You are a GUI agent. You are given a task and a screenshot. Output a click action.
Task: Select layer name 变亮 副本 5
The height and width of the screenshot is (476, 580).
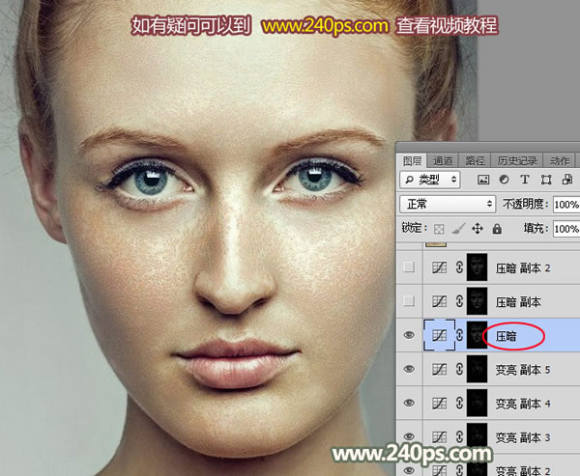(523, 370)
